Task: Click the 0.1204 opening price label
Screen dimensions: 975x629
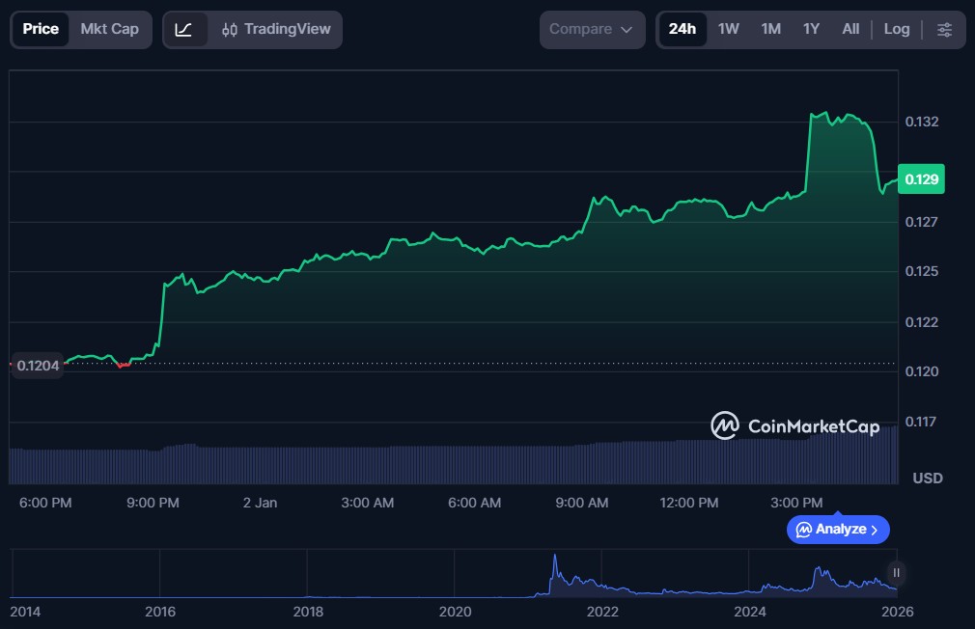Action: pyautogui.click(x=37, y=365)
